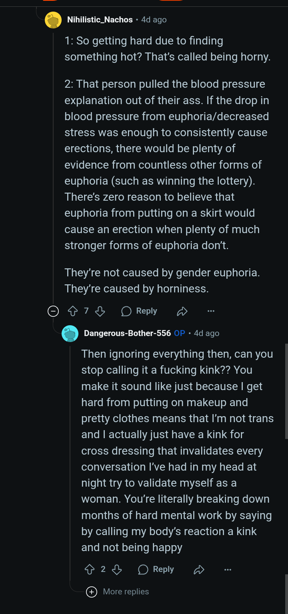Click the 4d ago timestamp on OP reply
The image size is (288, 614).
207,333
